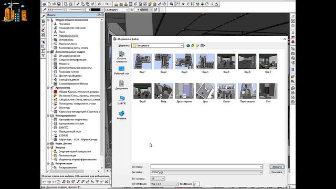The width and height of the screenshot is (336, 189).
Task: Collapse the 'Энергия' group
Action: [48, 148]
